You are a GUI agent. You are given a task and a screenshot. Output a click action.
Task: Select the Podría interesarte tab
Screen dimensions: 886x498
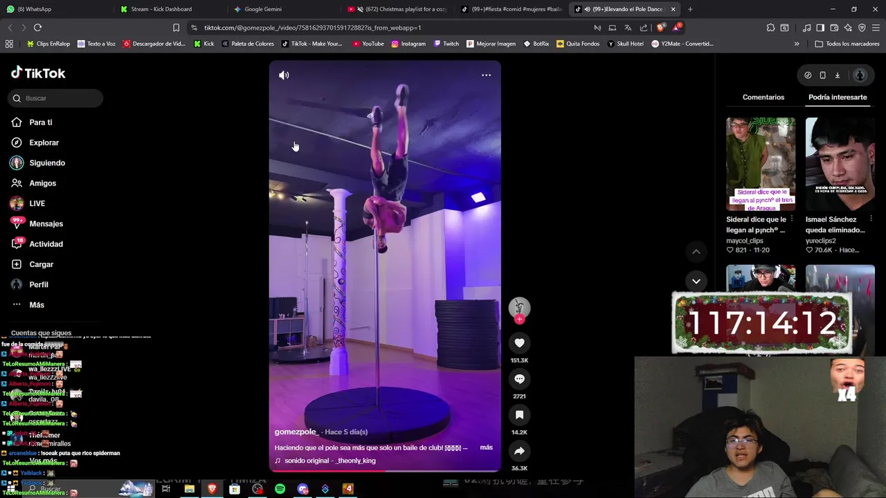(x=838, y=98)
